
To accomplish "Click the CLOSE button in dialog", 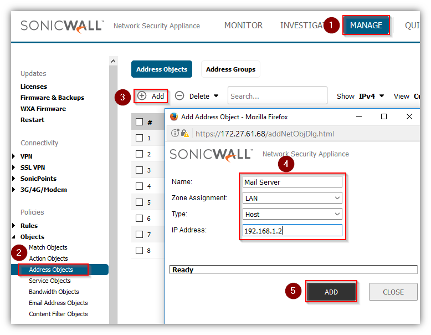I will click(x=393, y=292).
